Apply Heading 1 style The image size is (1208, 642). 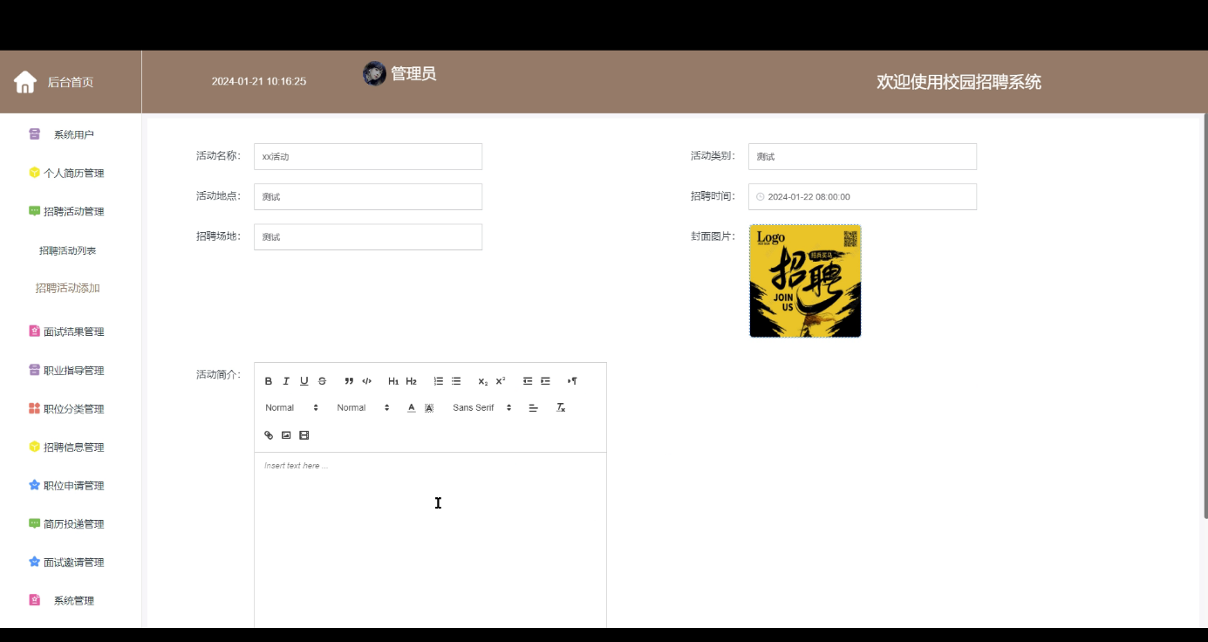tap(393, 381)
